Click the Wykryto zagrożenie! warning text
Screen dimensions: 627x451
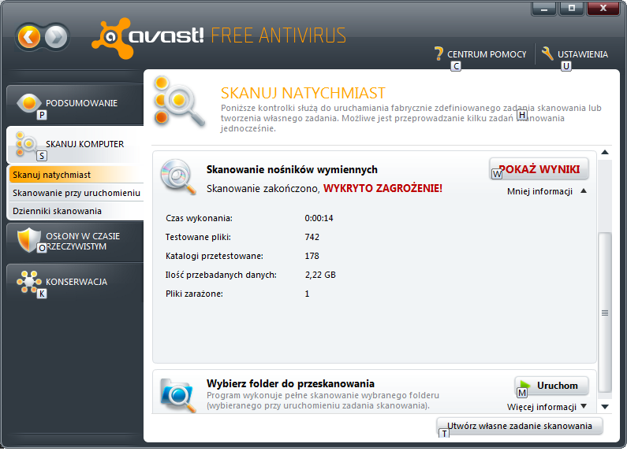pyautogui.click(x=383, y=188)
